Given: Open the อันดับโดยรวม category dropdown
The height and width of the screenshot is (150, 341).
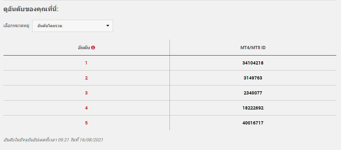Looking at the screenshot, I should click(x=72, y=26).
